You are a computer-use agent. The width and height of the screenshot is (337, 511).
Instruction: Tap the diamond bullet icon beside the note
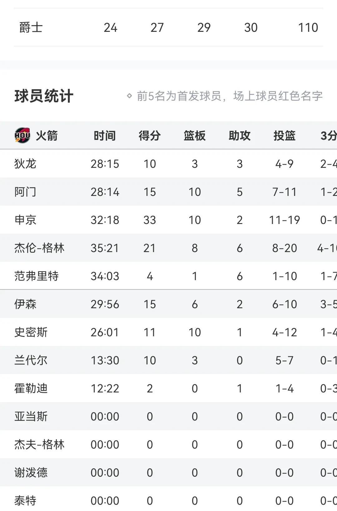pos(129,96)
